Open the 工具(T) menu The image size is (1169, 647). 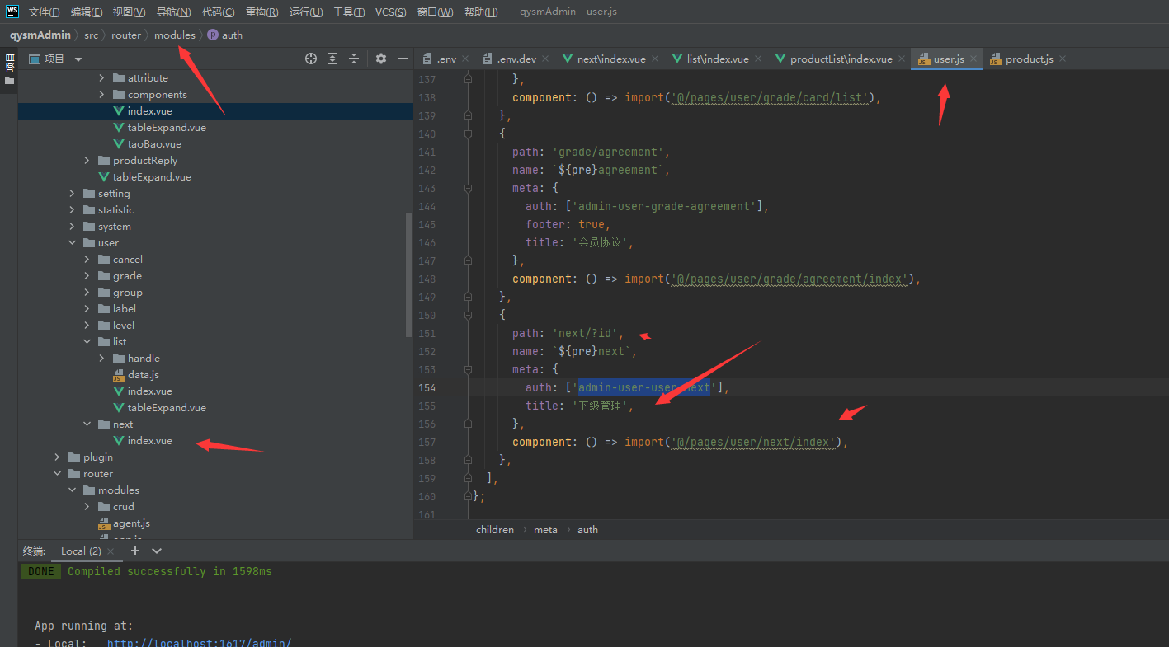(x=349, y=12)
